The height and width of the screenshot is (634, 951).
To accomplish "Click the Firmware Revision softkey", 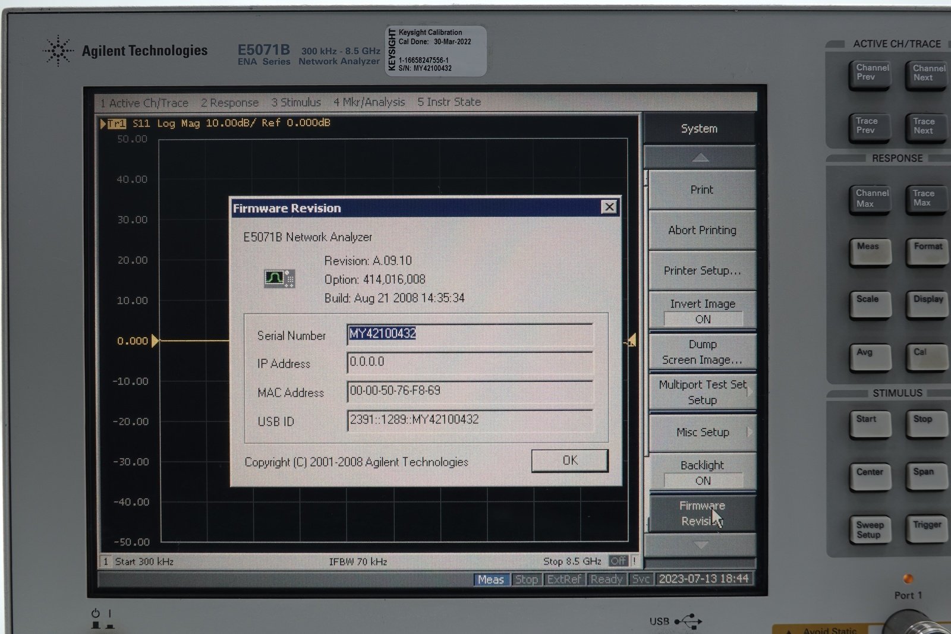I will 703,513.
